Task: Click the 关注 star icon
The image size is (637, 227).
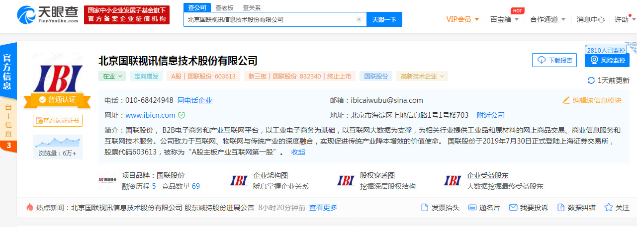Action: [609, 208]
